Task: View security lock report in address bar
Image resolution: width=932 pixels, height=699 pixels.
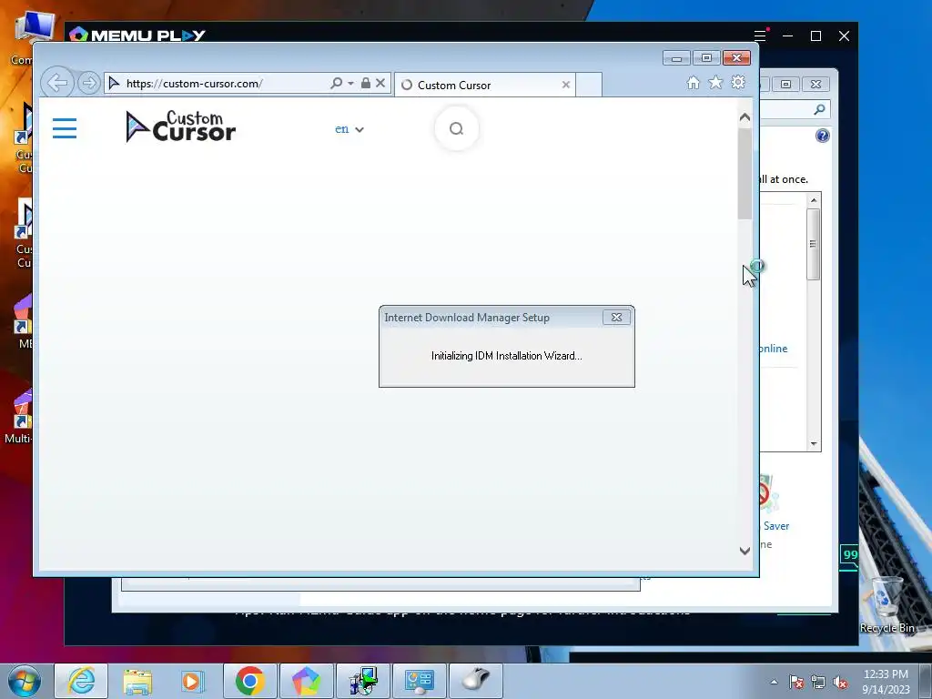Action: (x=366, y=83)
